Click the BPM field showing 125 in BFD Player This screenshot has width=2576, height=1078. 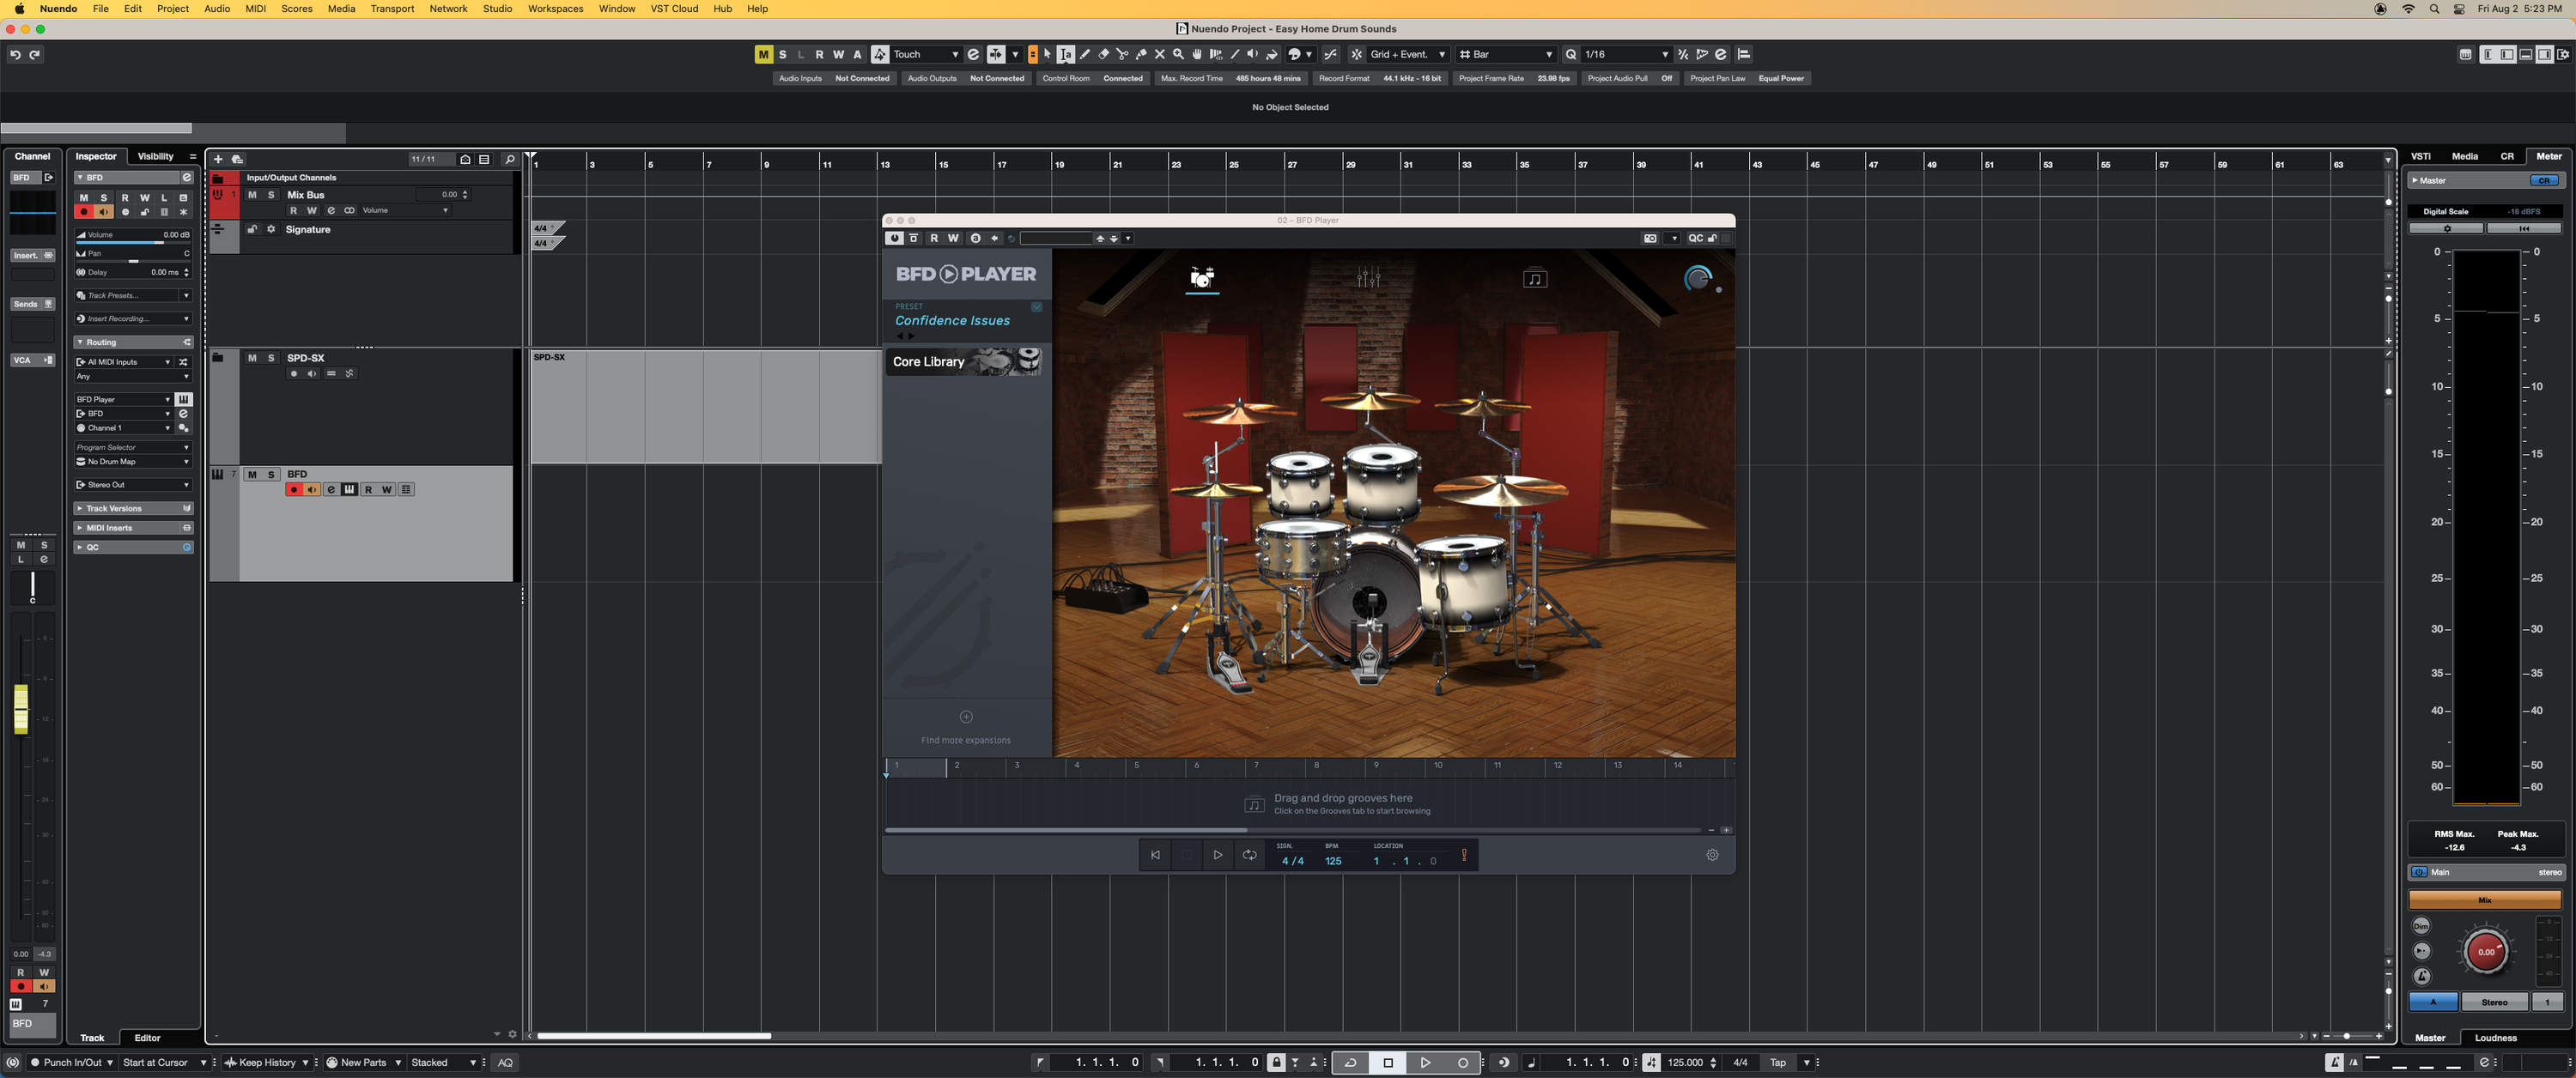[x=1331, y=860]
